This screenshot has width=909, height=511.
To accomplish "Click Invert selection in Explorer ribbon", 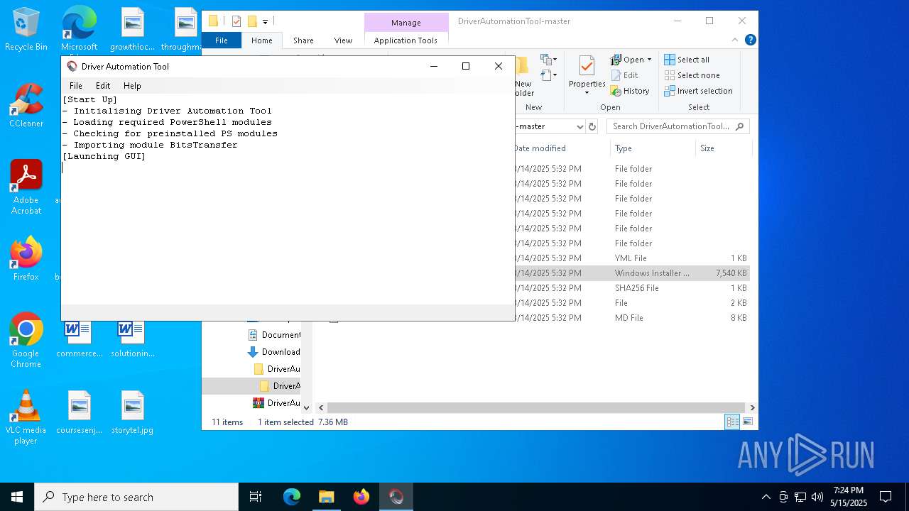I will (x=698, y=91).
